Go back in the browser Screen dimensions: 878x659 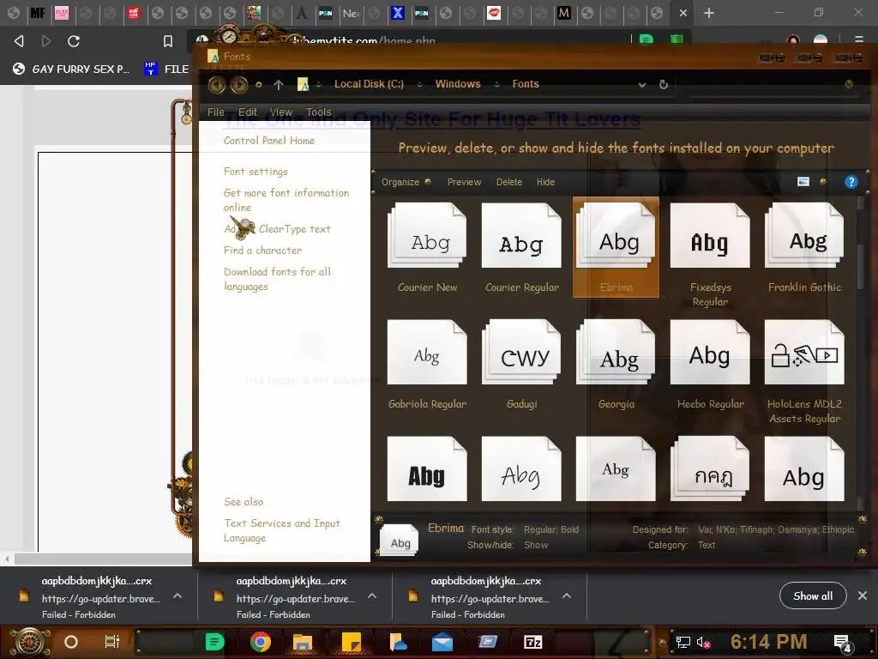pyautogui.click(x=19, y=41)
